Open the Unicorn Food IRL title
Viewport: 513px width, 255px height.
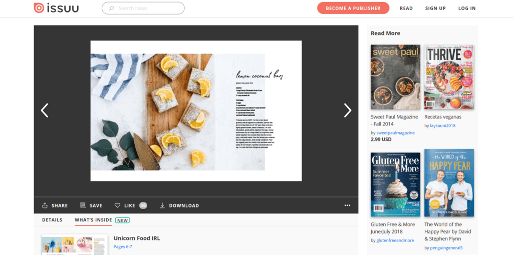pyautogui.click(x=137, y=238)
